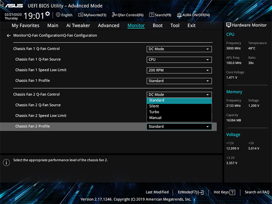Click the AURA ON/OFF light icon
This screenshot has height=204, width=272.
click(x=179, y=15)
